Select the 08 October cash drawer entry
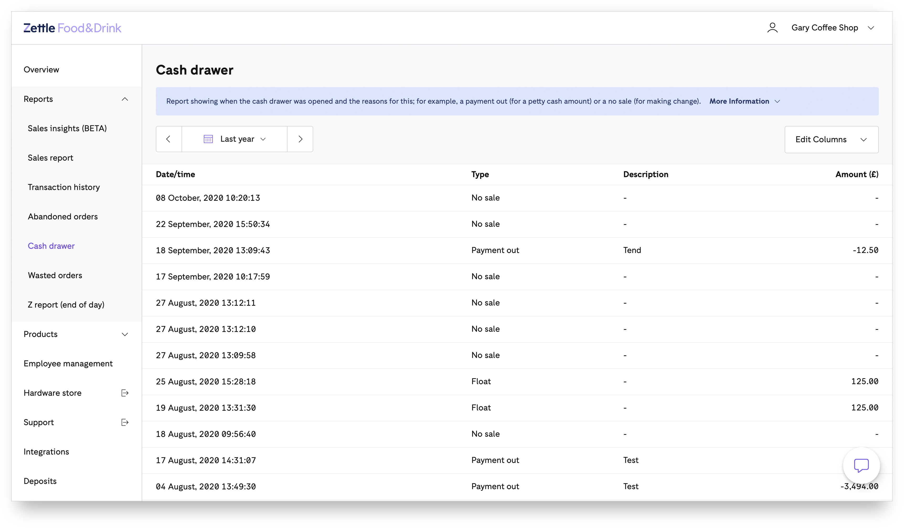This screenshot has width=904, height=528. 208,198
